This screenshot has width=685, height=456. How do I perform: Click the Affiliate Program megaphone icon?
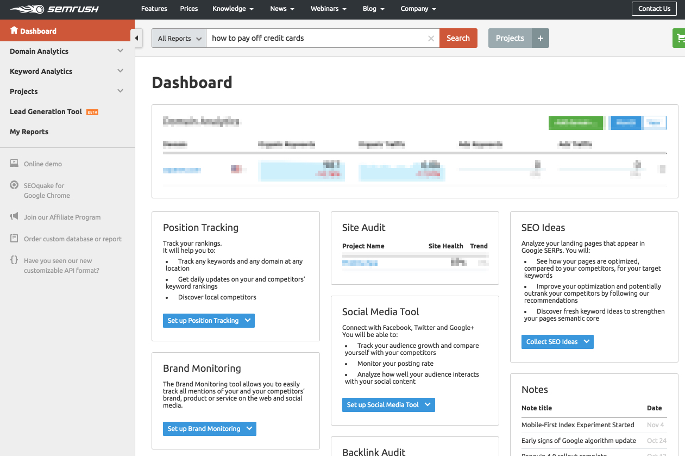[x=14, y=217]
